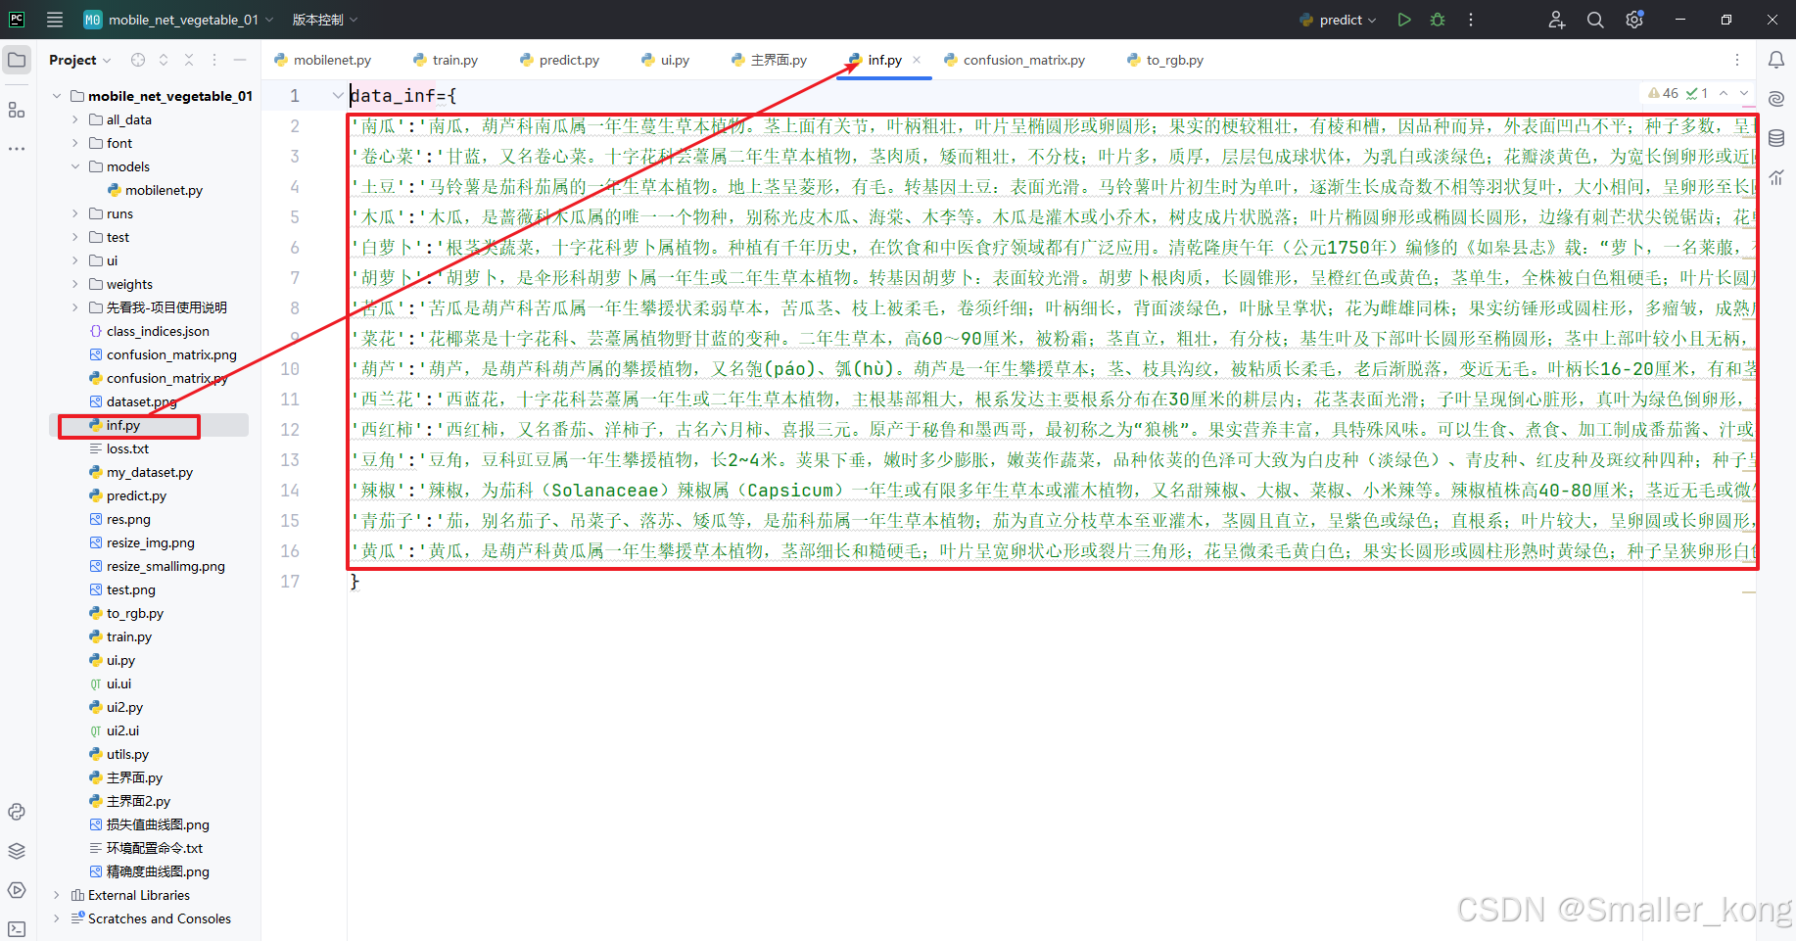Switch to the 主界面.py tab
The width and height of the screenshot is (1796, 941).
770,60
